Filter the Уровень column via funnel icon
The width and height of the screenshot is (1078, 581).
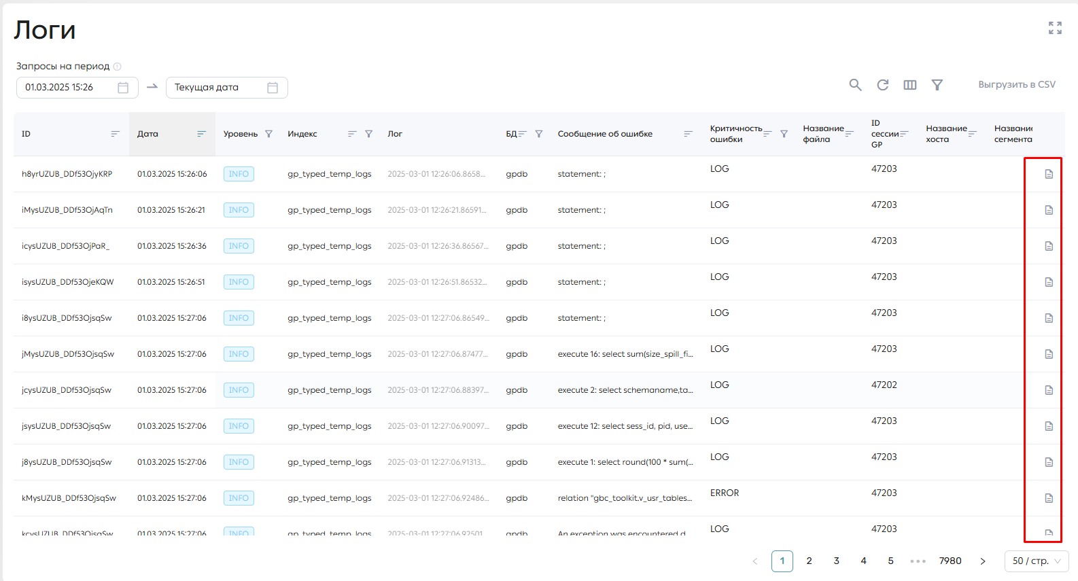(268, 134)
